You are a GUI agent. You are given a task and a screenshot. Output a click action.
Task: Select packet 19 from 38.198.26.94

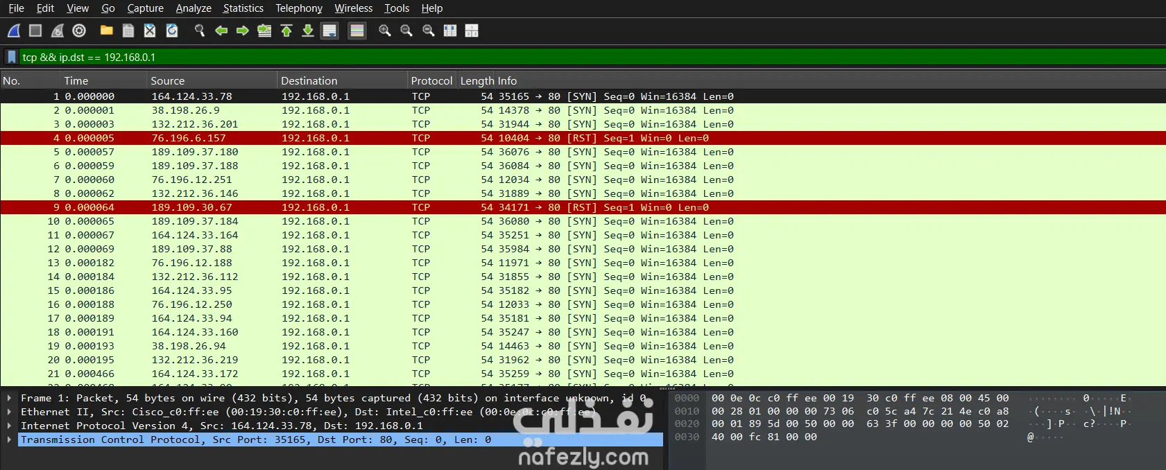click(583, 346)
